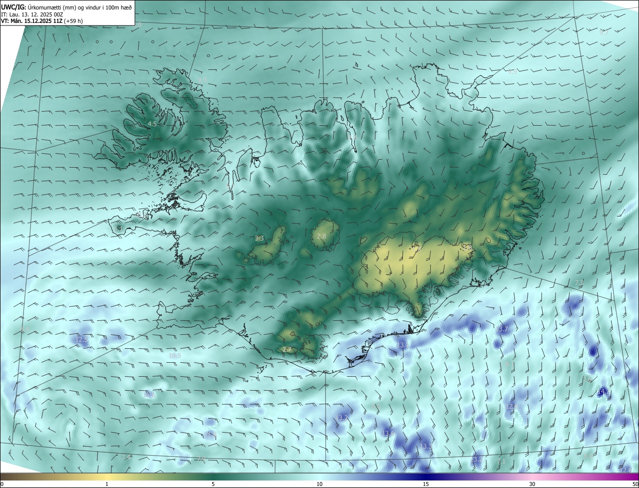This screenshot has width=639, height=488.
Task: Select the valid time 'VT: Mán. 15.12.2025 11Z'
Action: pyautogui.click(x=31, y=21)
